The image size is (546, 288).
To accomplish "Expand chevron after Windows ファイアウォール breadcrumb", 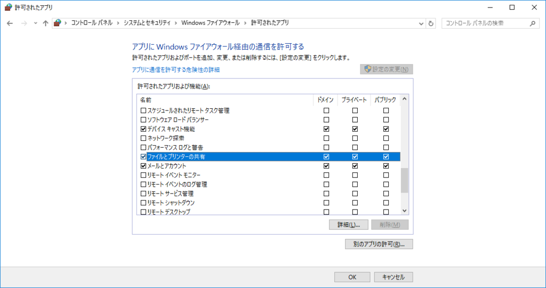I will [x=245, y=23].
